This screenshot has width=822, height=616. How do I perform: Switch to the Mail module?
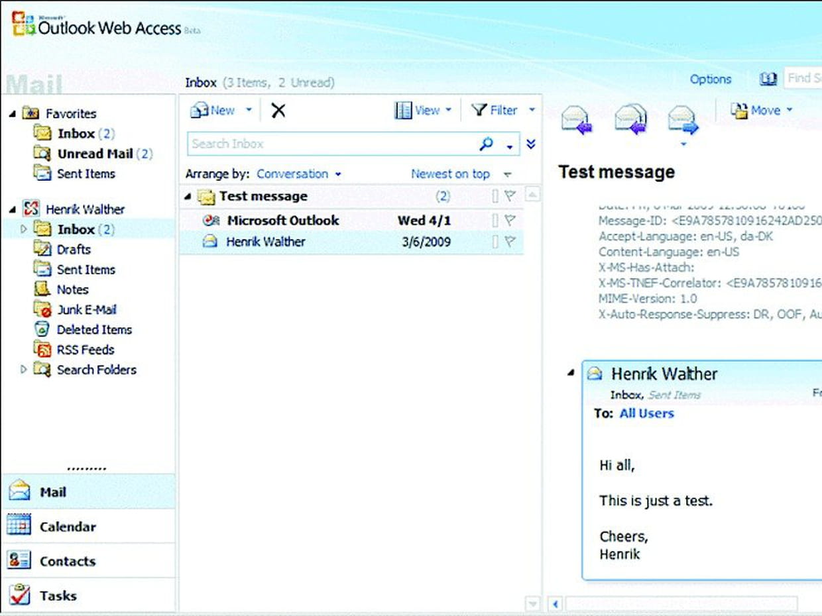click(x=88, y=492)
